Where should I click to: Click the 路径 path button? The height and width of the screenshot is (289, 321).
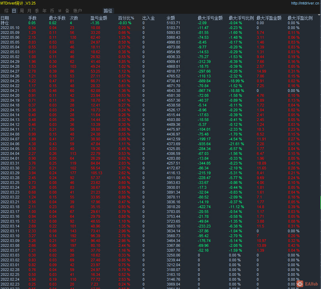tap(108, 11)
